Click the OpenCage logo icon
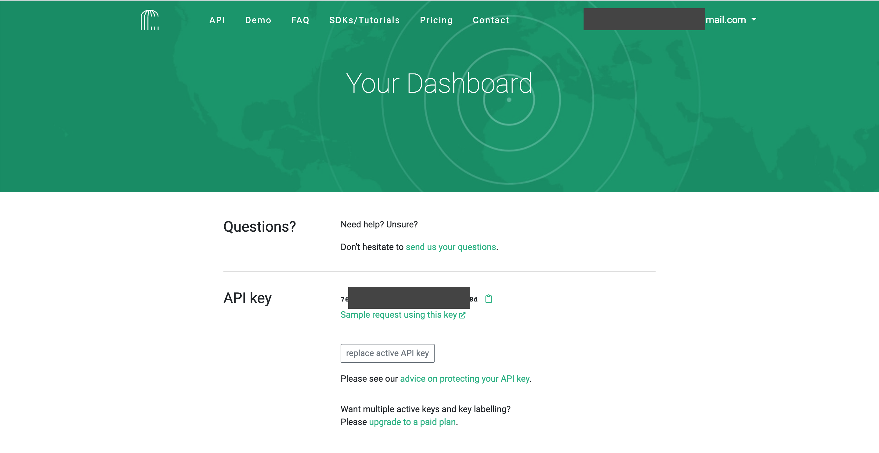Image resolution: width=879 pixels, height=453 pixels. [150, 20]
